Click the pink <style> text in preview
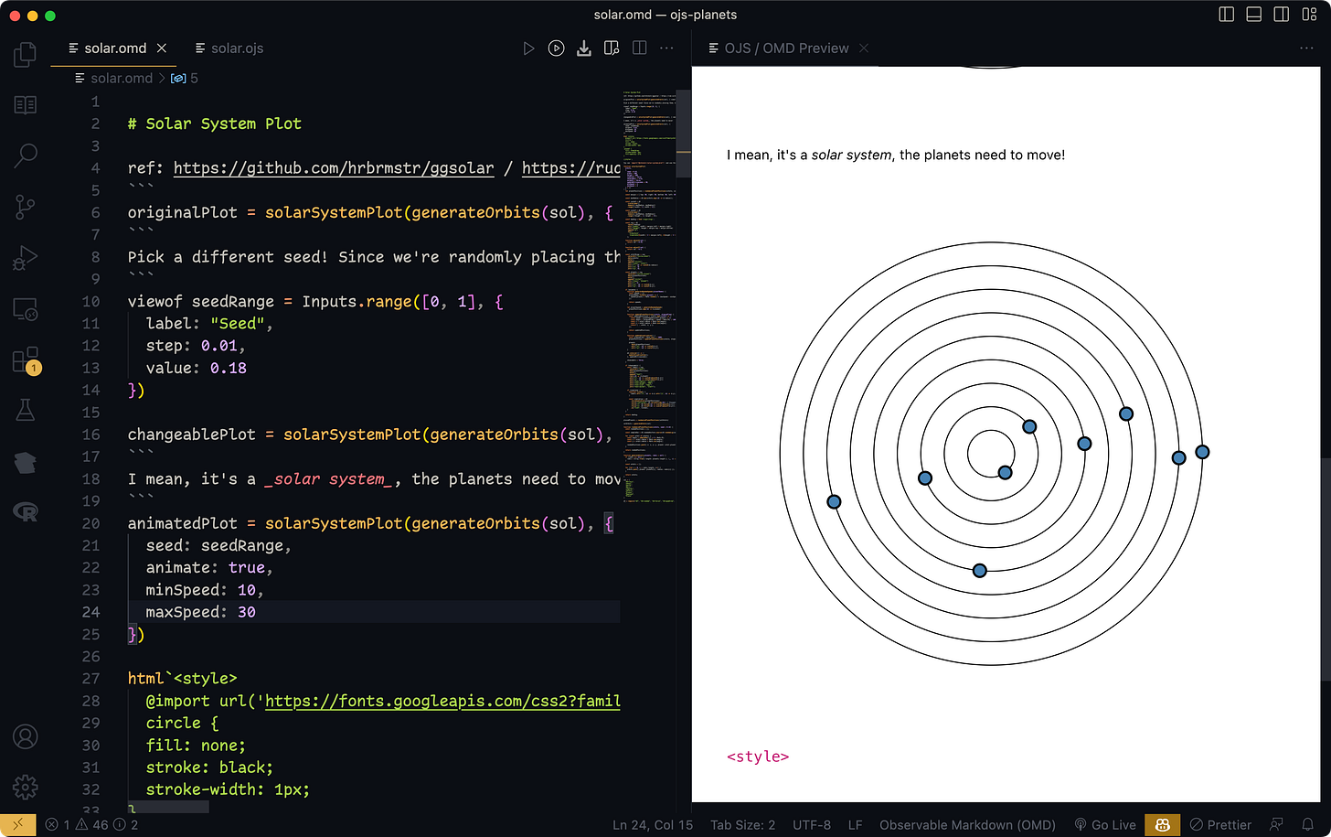Image resolution: width=1331 pixels, height=837 pixels. [758, 757]
